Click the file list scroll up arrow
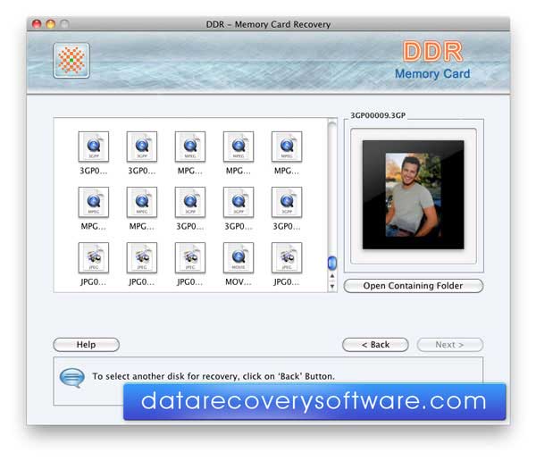Screen dimensions: 536x461 tap(332, 276)
